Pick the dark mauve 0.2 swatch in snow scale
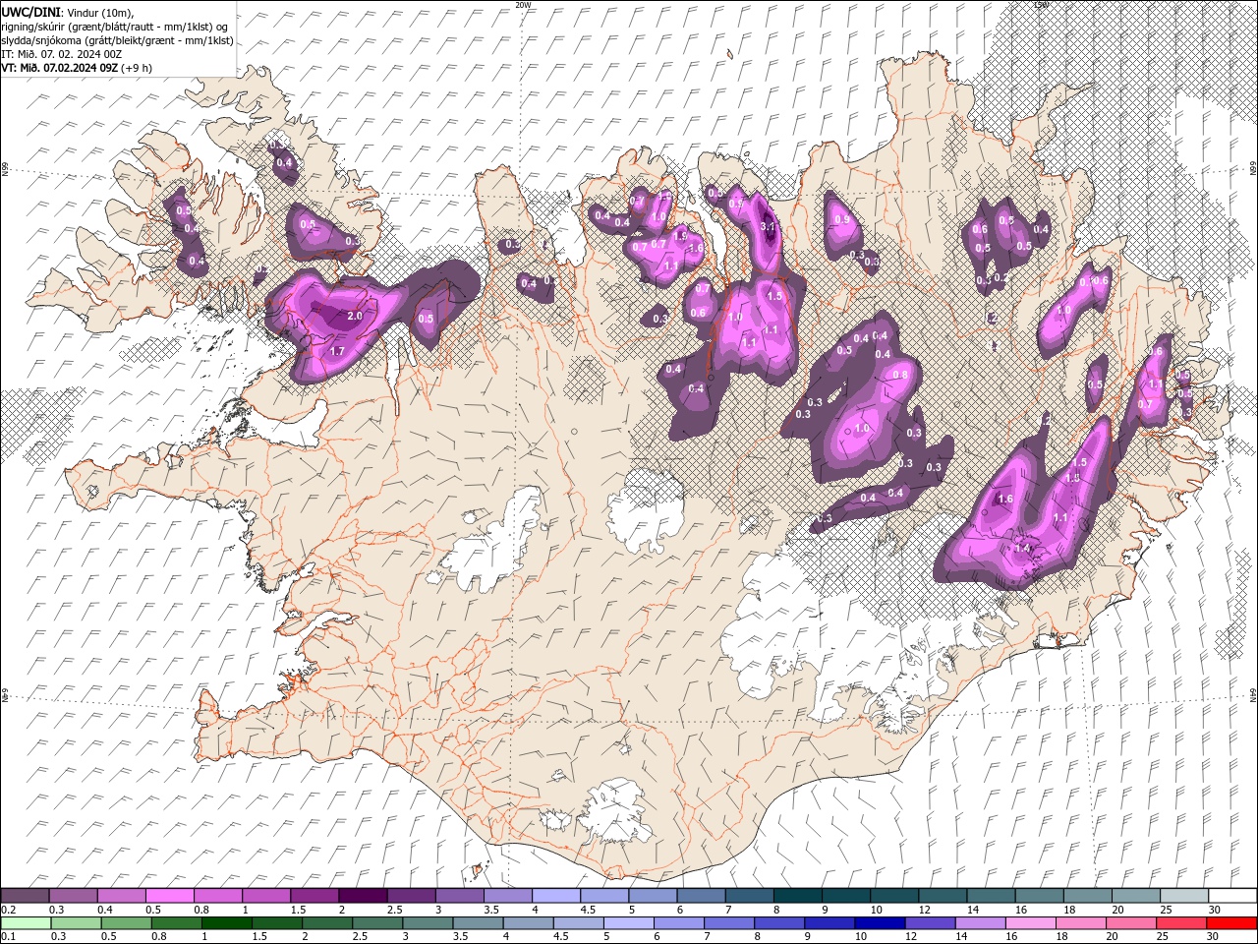This screenshot has width=1258, height=944. click(x=25, y=896)
